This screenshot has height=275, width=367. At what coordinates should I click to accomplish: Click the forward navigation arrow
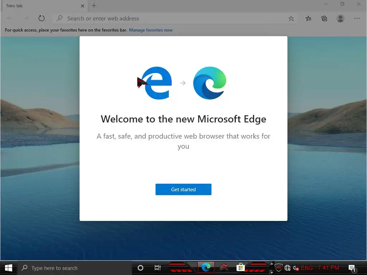click(x=25, y=18)
